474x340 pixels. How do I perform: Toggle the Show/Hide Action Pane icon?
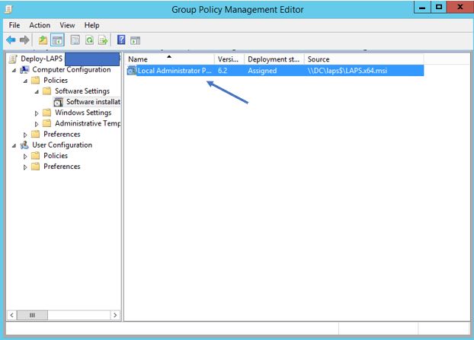click(x=135, y=40)
